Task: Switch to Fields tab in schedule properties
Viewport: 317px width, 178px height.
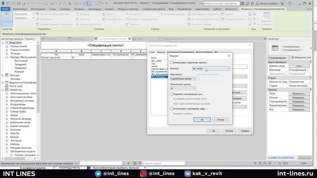Action: [152, 52]
